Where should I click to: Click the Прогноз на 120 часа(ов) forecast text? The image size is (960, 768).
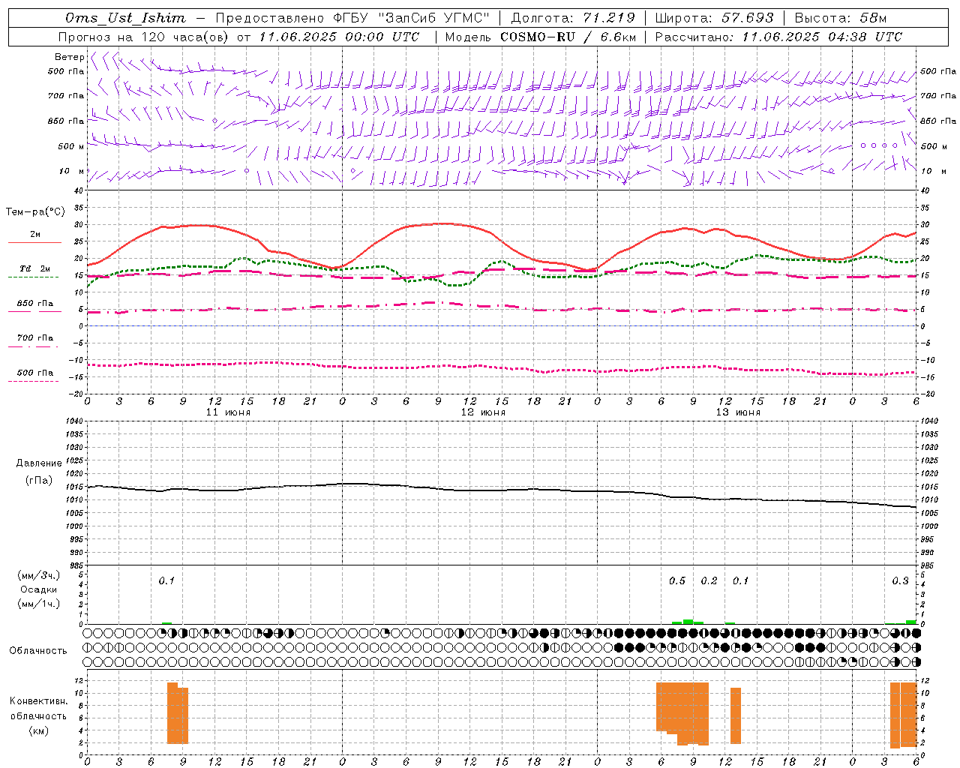coord(144,37)
